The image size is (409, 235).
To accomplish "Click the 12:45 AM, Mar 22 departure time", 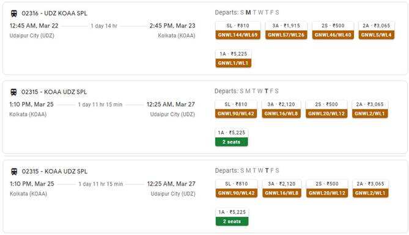I will pyautogui.click(x=34, y=26).
